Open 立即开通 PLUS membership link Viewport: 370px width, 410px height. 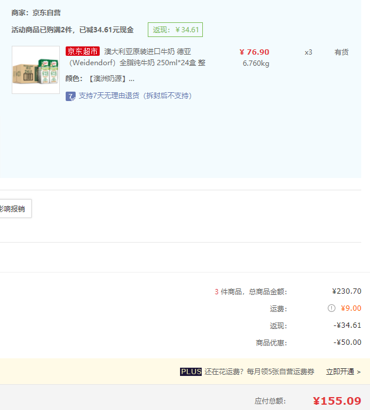point(343,372)
